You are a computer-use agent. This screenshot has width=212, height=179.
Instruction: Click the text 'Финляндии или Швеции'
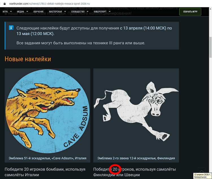pyautogui.click(x=116, y=175)
